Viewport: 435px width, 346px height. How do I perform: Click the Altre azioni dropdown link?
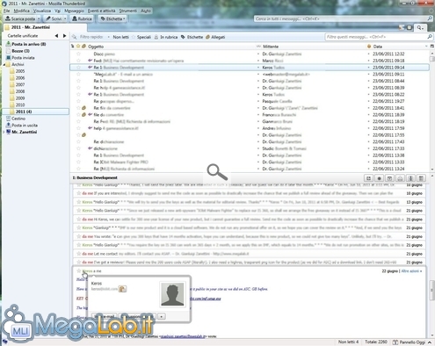[411, 271]
